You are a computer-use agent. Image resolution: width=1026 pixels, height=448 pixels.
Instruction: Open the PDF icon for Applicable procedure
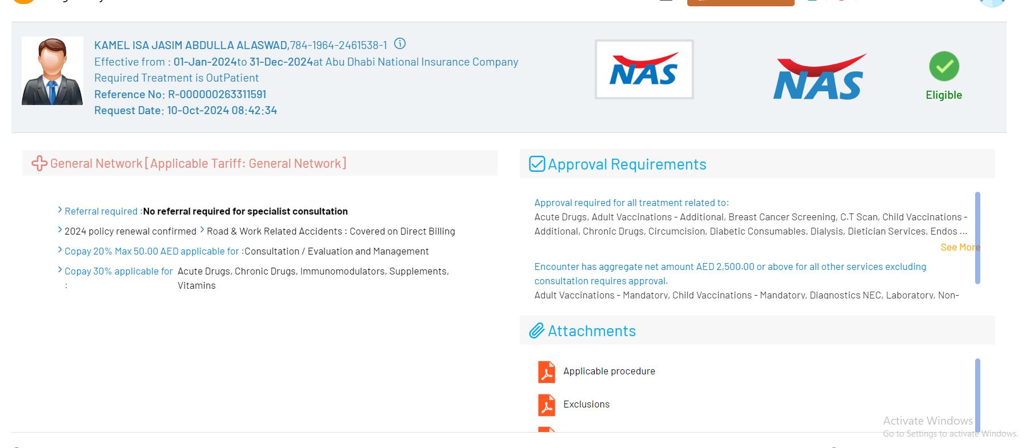click(x=547, y=372)
